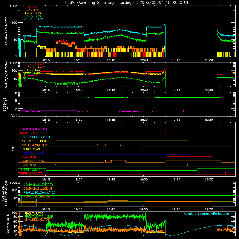The image size is (239, 239).
Task: Click the 0.1-0.3 MeV legend label
Action: (34, 64)
